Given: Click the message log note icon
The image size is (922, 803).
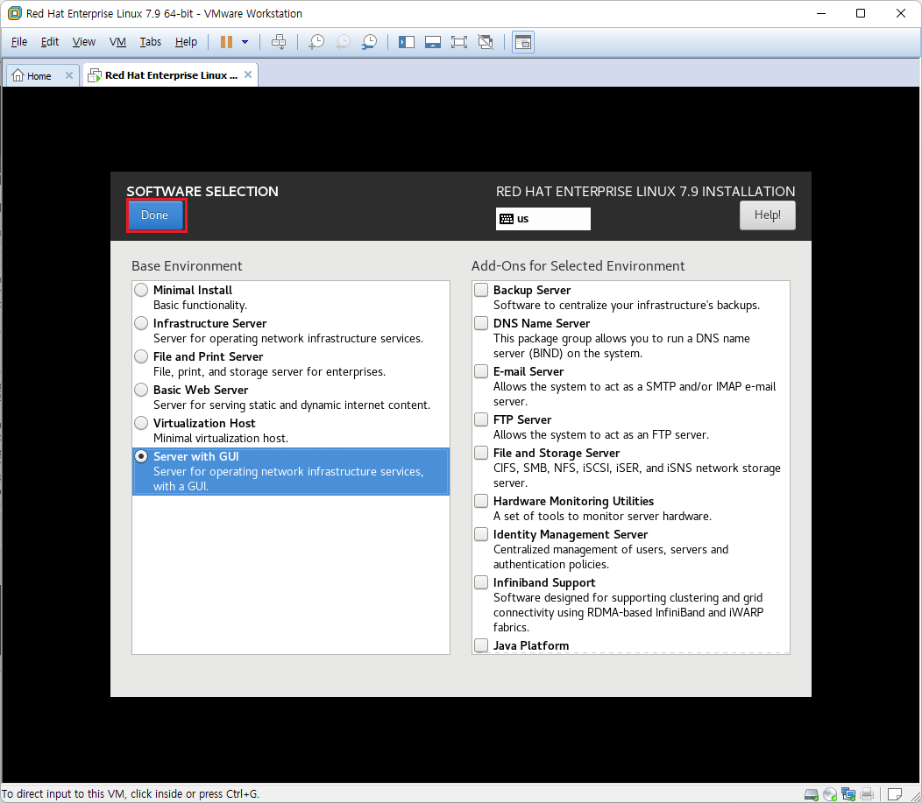Looking at the screenshot, I should [894, 795].
